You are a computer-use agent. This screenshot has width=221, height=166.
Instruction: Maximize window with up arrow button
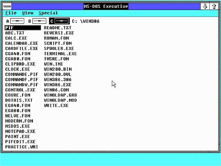pos(214,7)
